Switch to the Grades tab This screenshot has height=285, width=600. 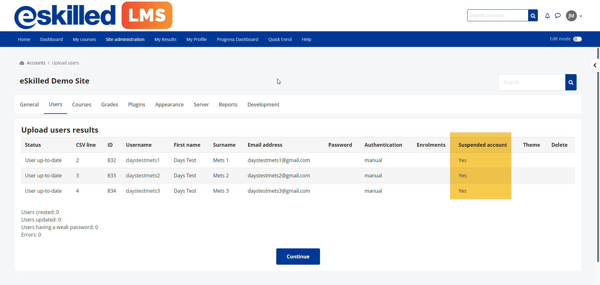[x=110, y=104]
